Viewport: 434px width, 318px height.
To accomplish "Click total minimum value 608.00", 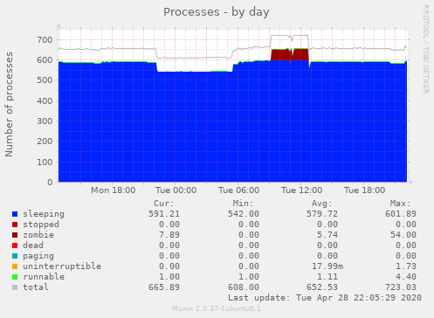I will [244, 287].
